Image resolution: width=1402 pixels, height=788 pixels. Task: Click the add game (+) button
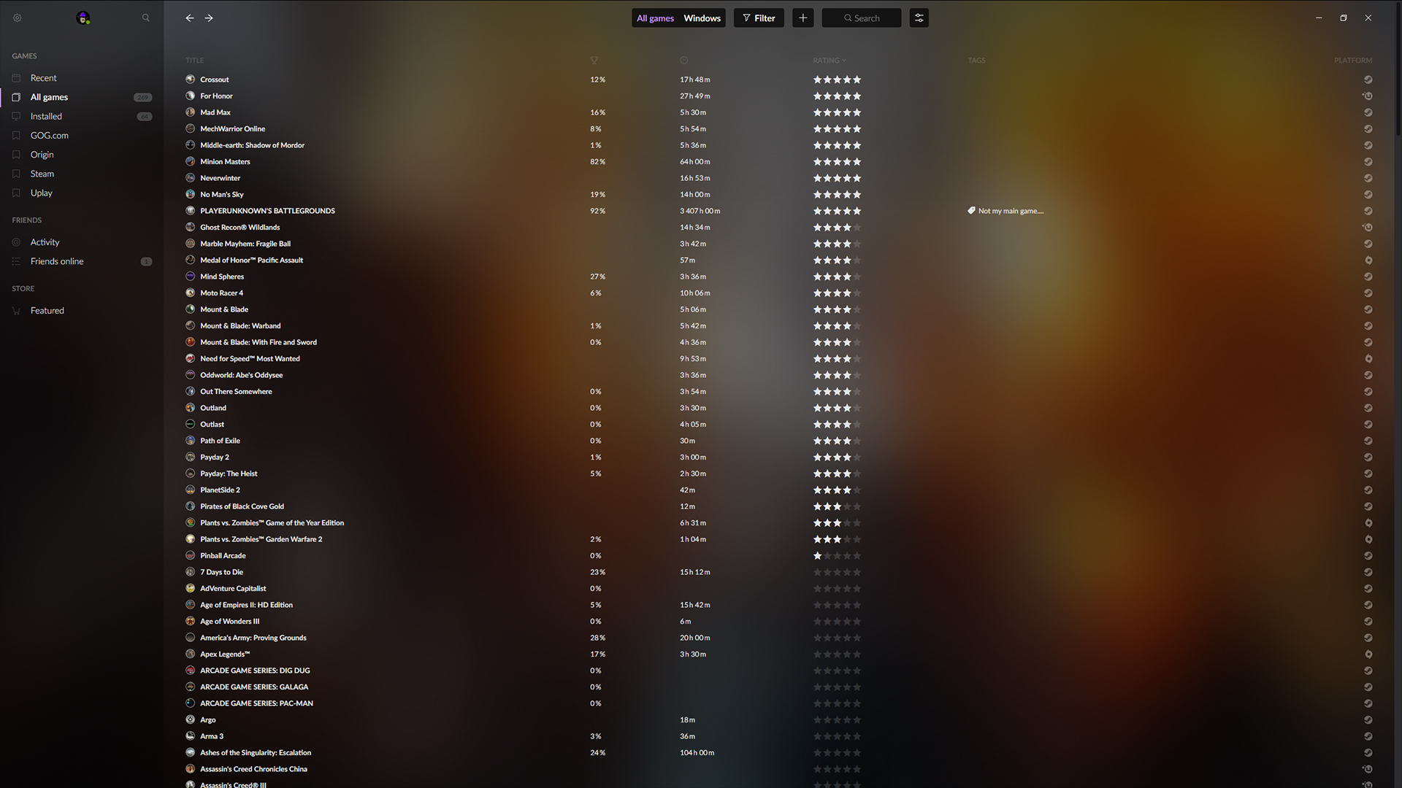point(803,18)
